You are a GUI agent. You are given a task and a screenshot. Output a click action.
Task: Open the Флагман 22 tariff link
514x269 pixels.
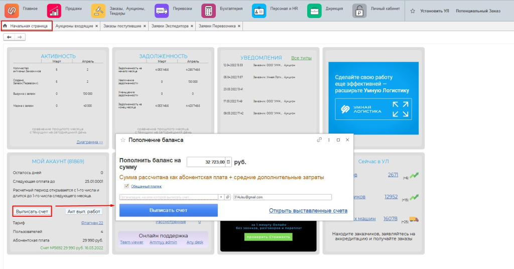click(x=92, y=223)
